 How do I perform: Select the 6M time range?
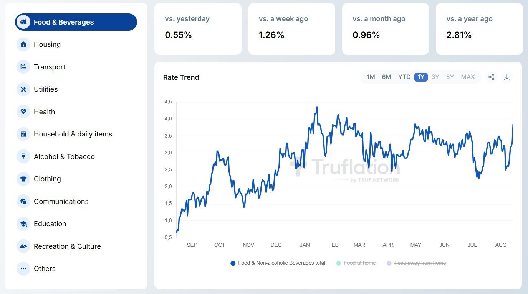click(386, 77)
